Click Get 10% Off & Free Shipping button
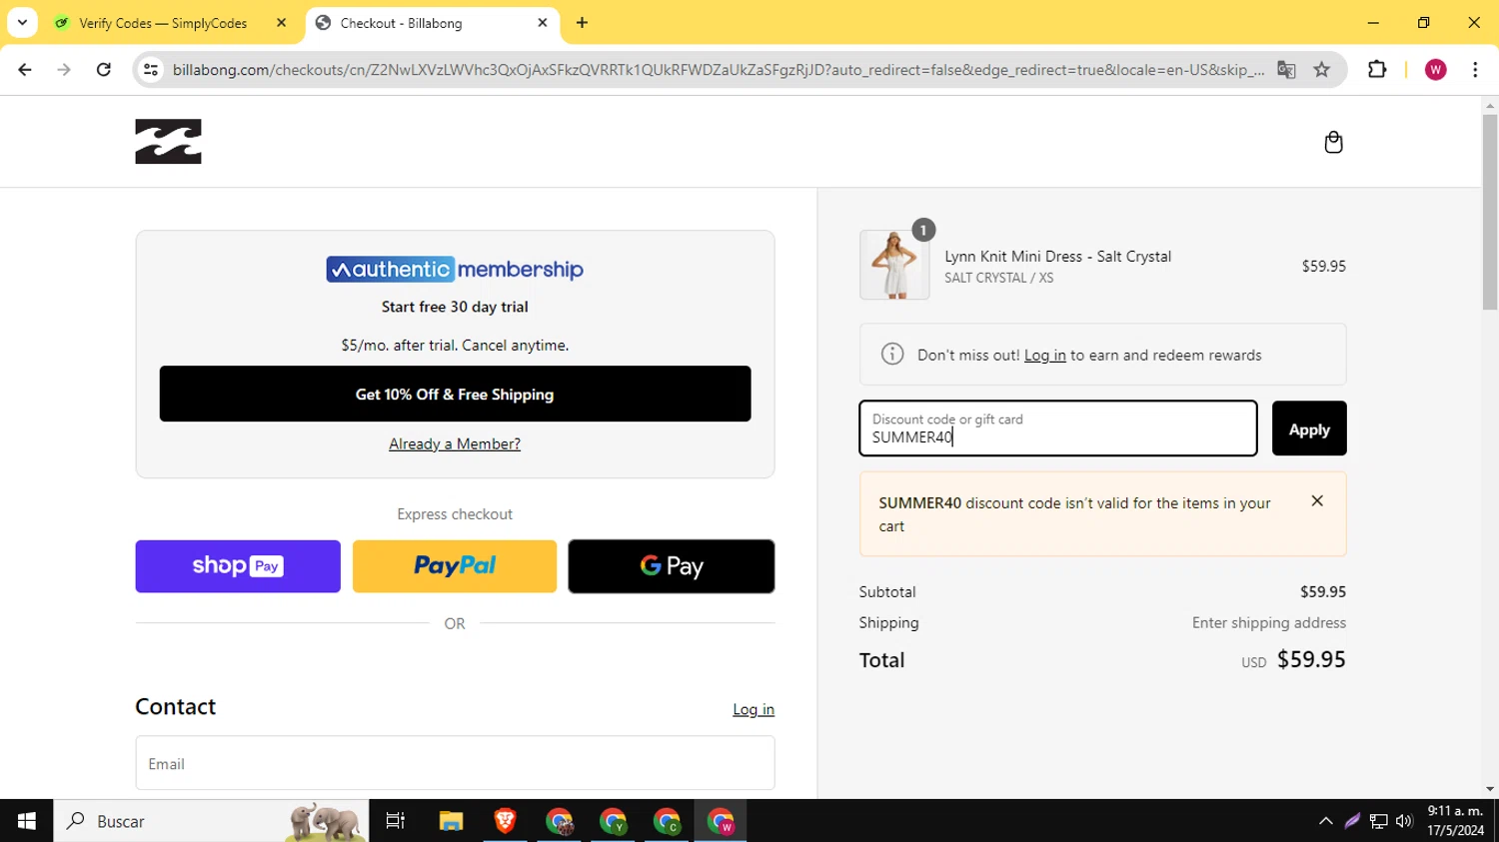 (x=455, y=394)
